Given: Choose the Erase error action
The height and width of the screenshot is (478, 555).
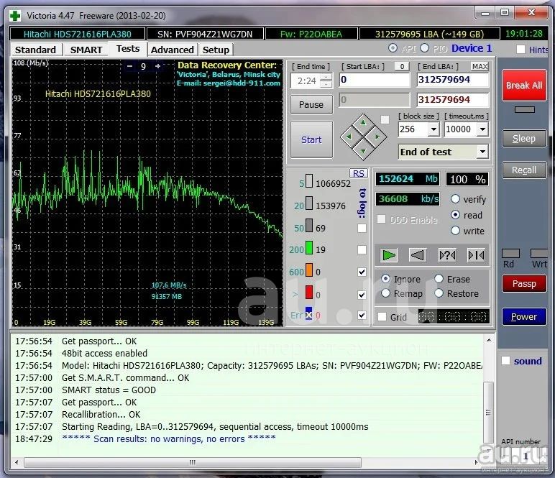Looking at the screenshot, I should click(439, 279).
